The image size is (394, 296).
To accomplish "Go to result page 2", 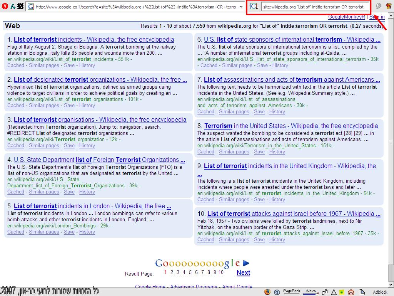I will 172,272.
